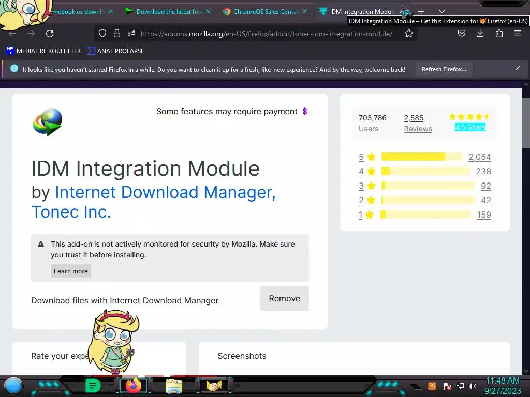Open the 2,585 Reviews link

coord(418,123)
